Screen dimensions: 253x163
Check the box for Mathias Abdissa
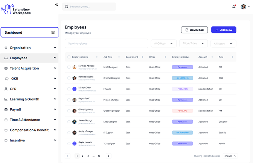pyautogui.click(x=69, y=67)
